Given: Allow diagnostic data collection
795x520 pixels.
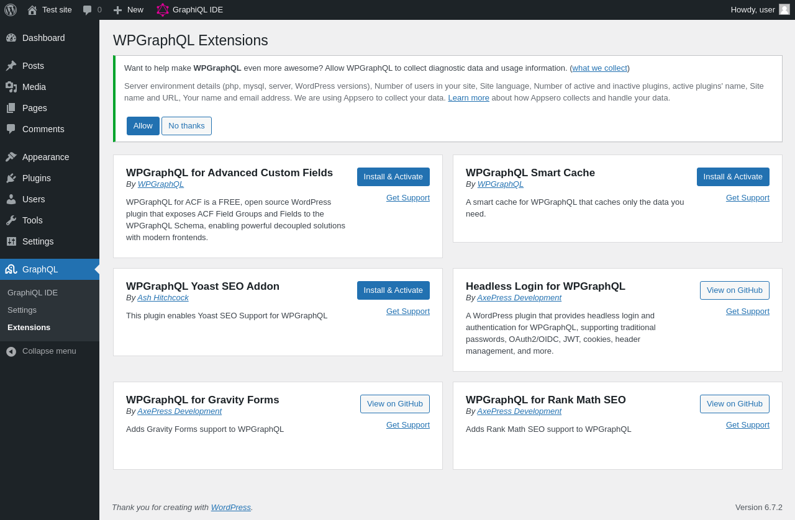Looking at the screenshot, I should [x=143, y=126].
